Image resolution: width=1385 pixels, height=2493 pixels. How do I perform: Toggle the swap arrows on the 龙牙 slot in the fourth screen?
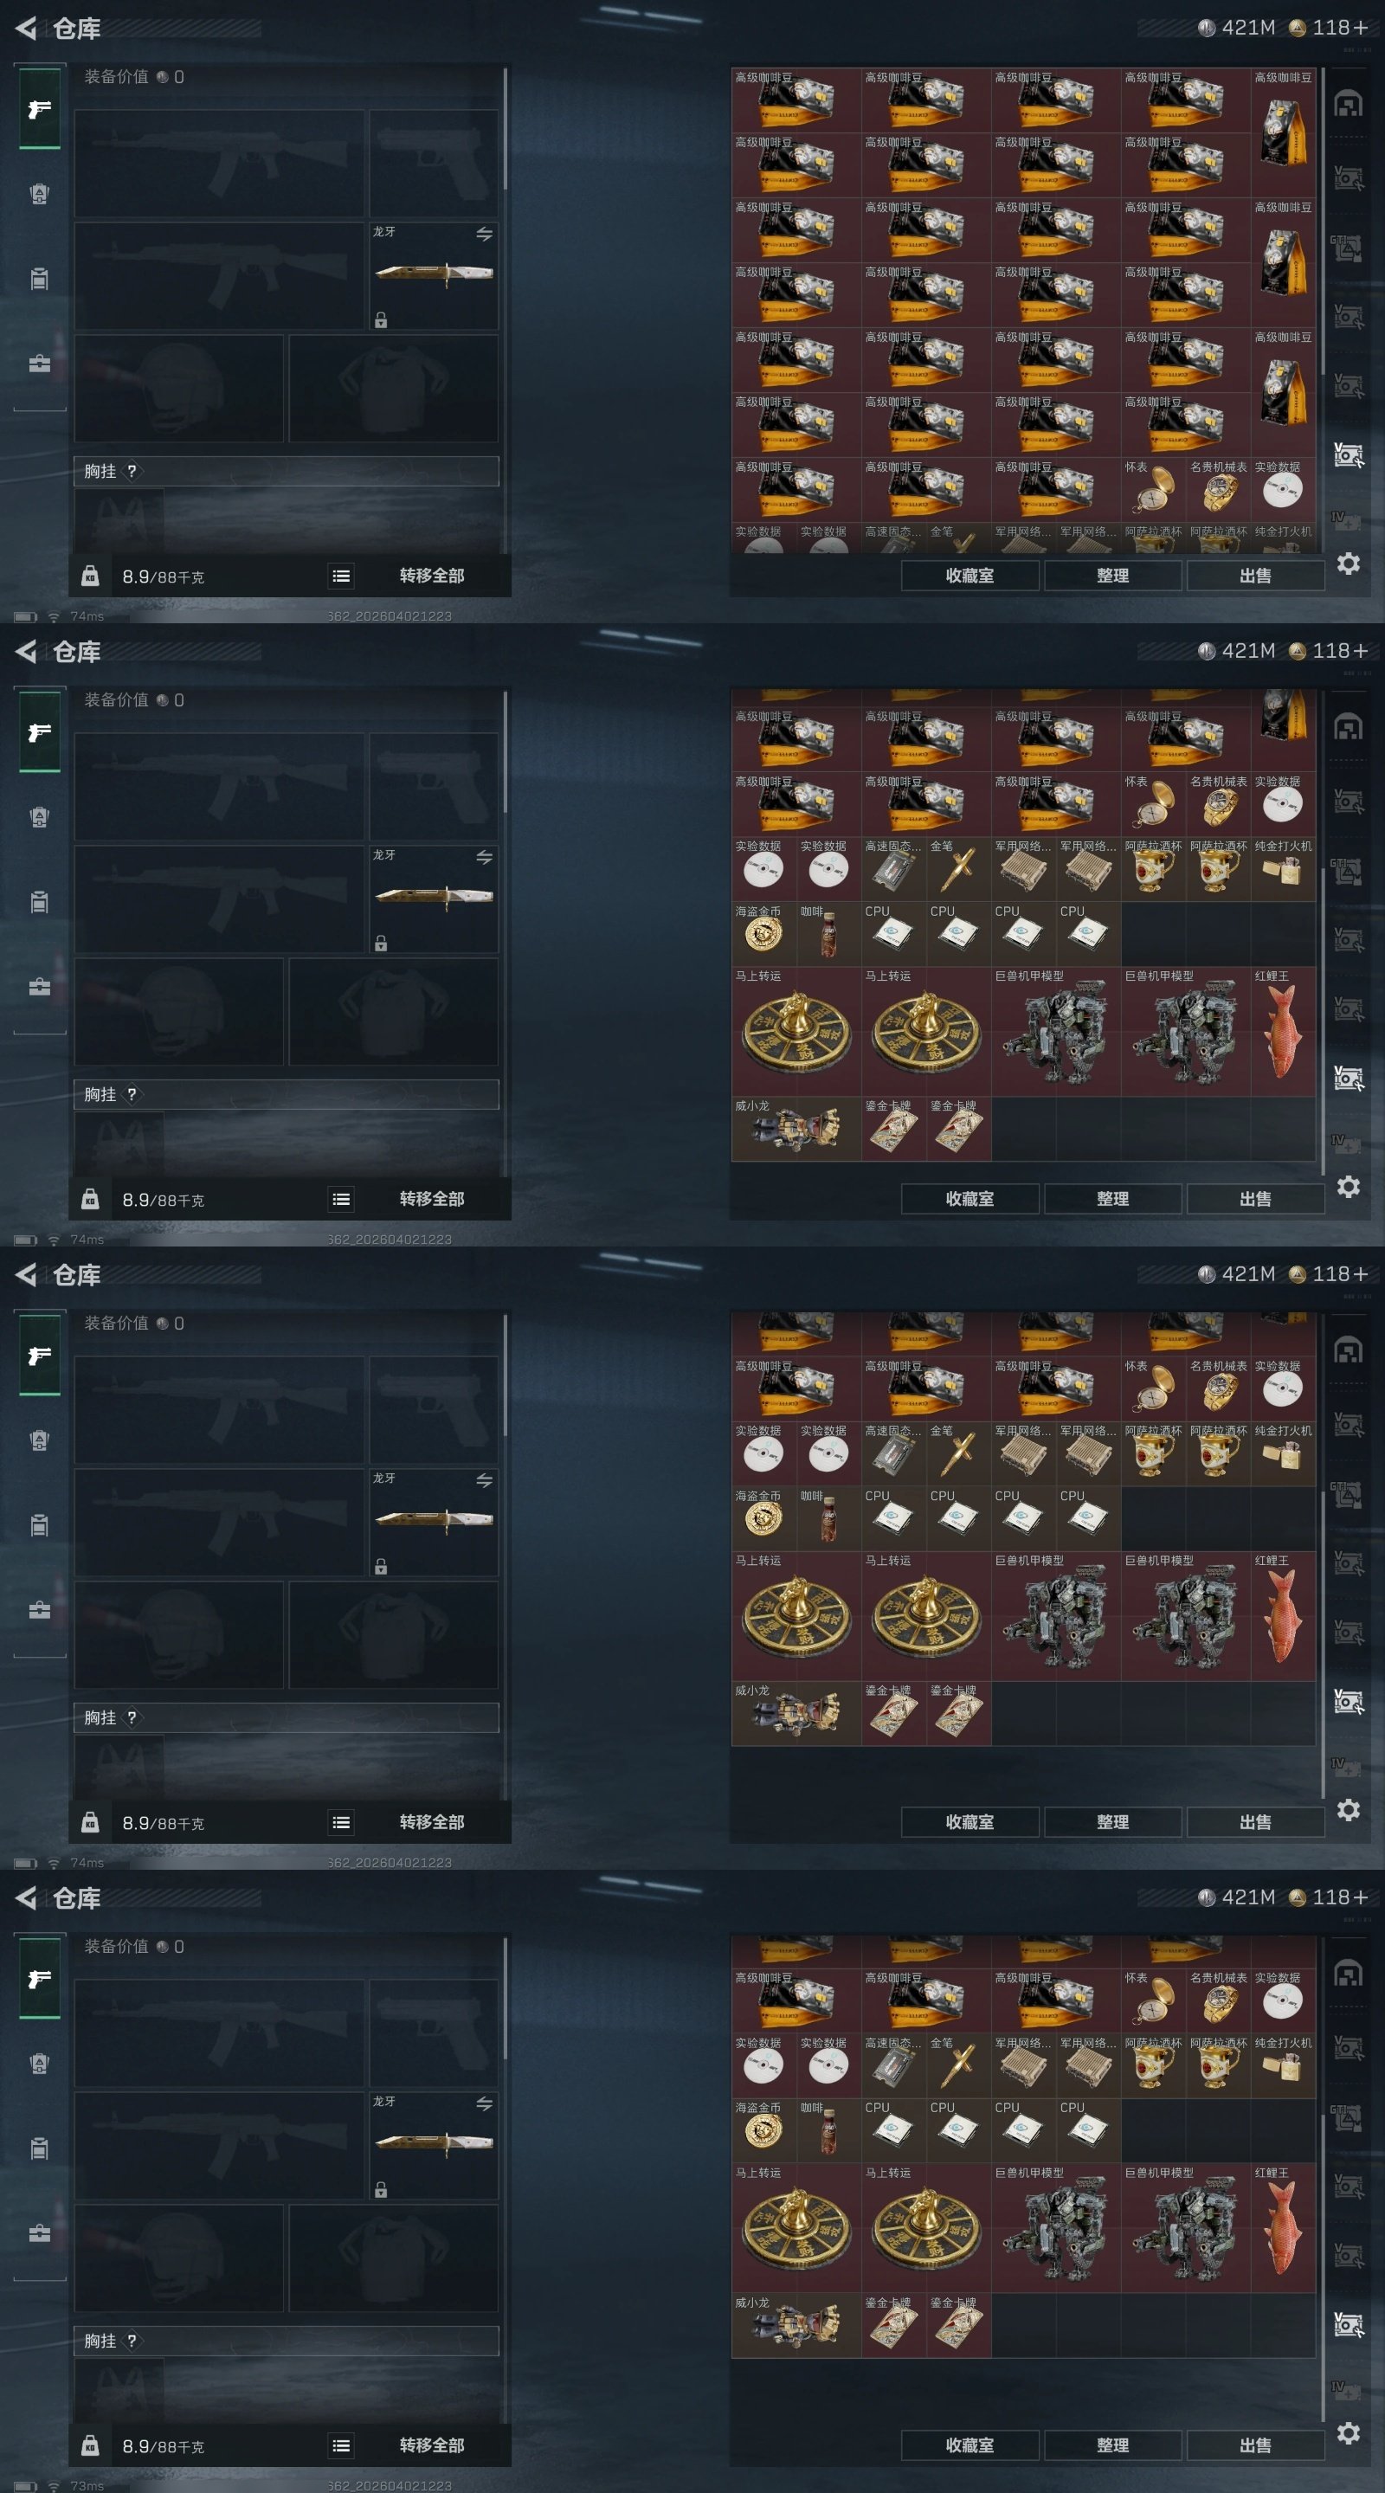[x=484, y=2103]
